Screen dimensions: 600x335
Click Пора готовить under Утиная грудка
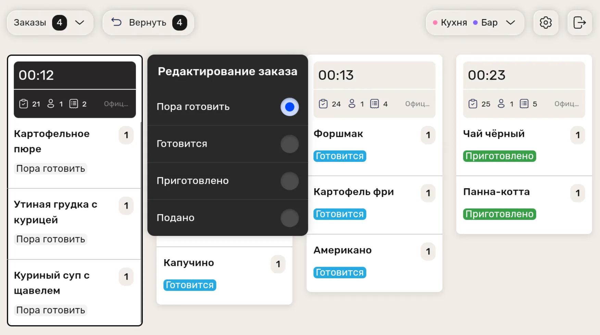point(51,239)
